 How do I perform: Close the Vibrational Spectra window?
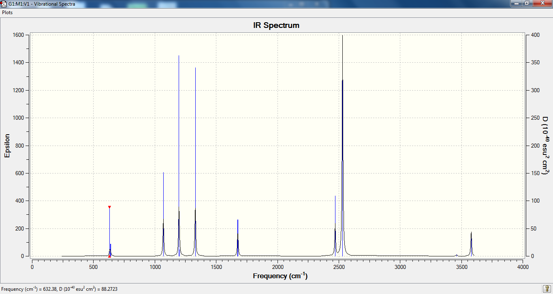click(542, 3)
